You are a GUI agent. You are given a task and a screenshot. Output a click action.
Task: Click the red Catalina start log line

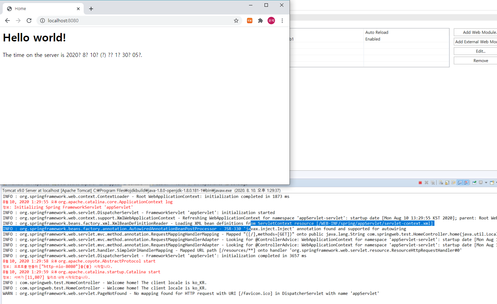[81, 272]
